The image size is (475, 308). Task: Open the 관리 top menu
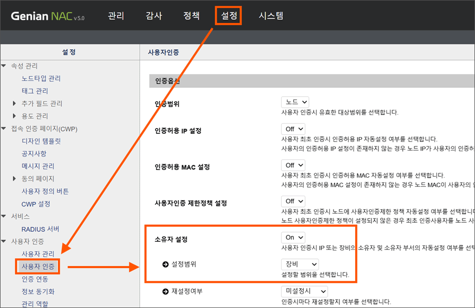point(116,16)
